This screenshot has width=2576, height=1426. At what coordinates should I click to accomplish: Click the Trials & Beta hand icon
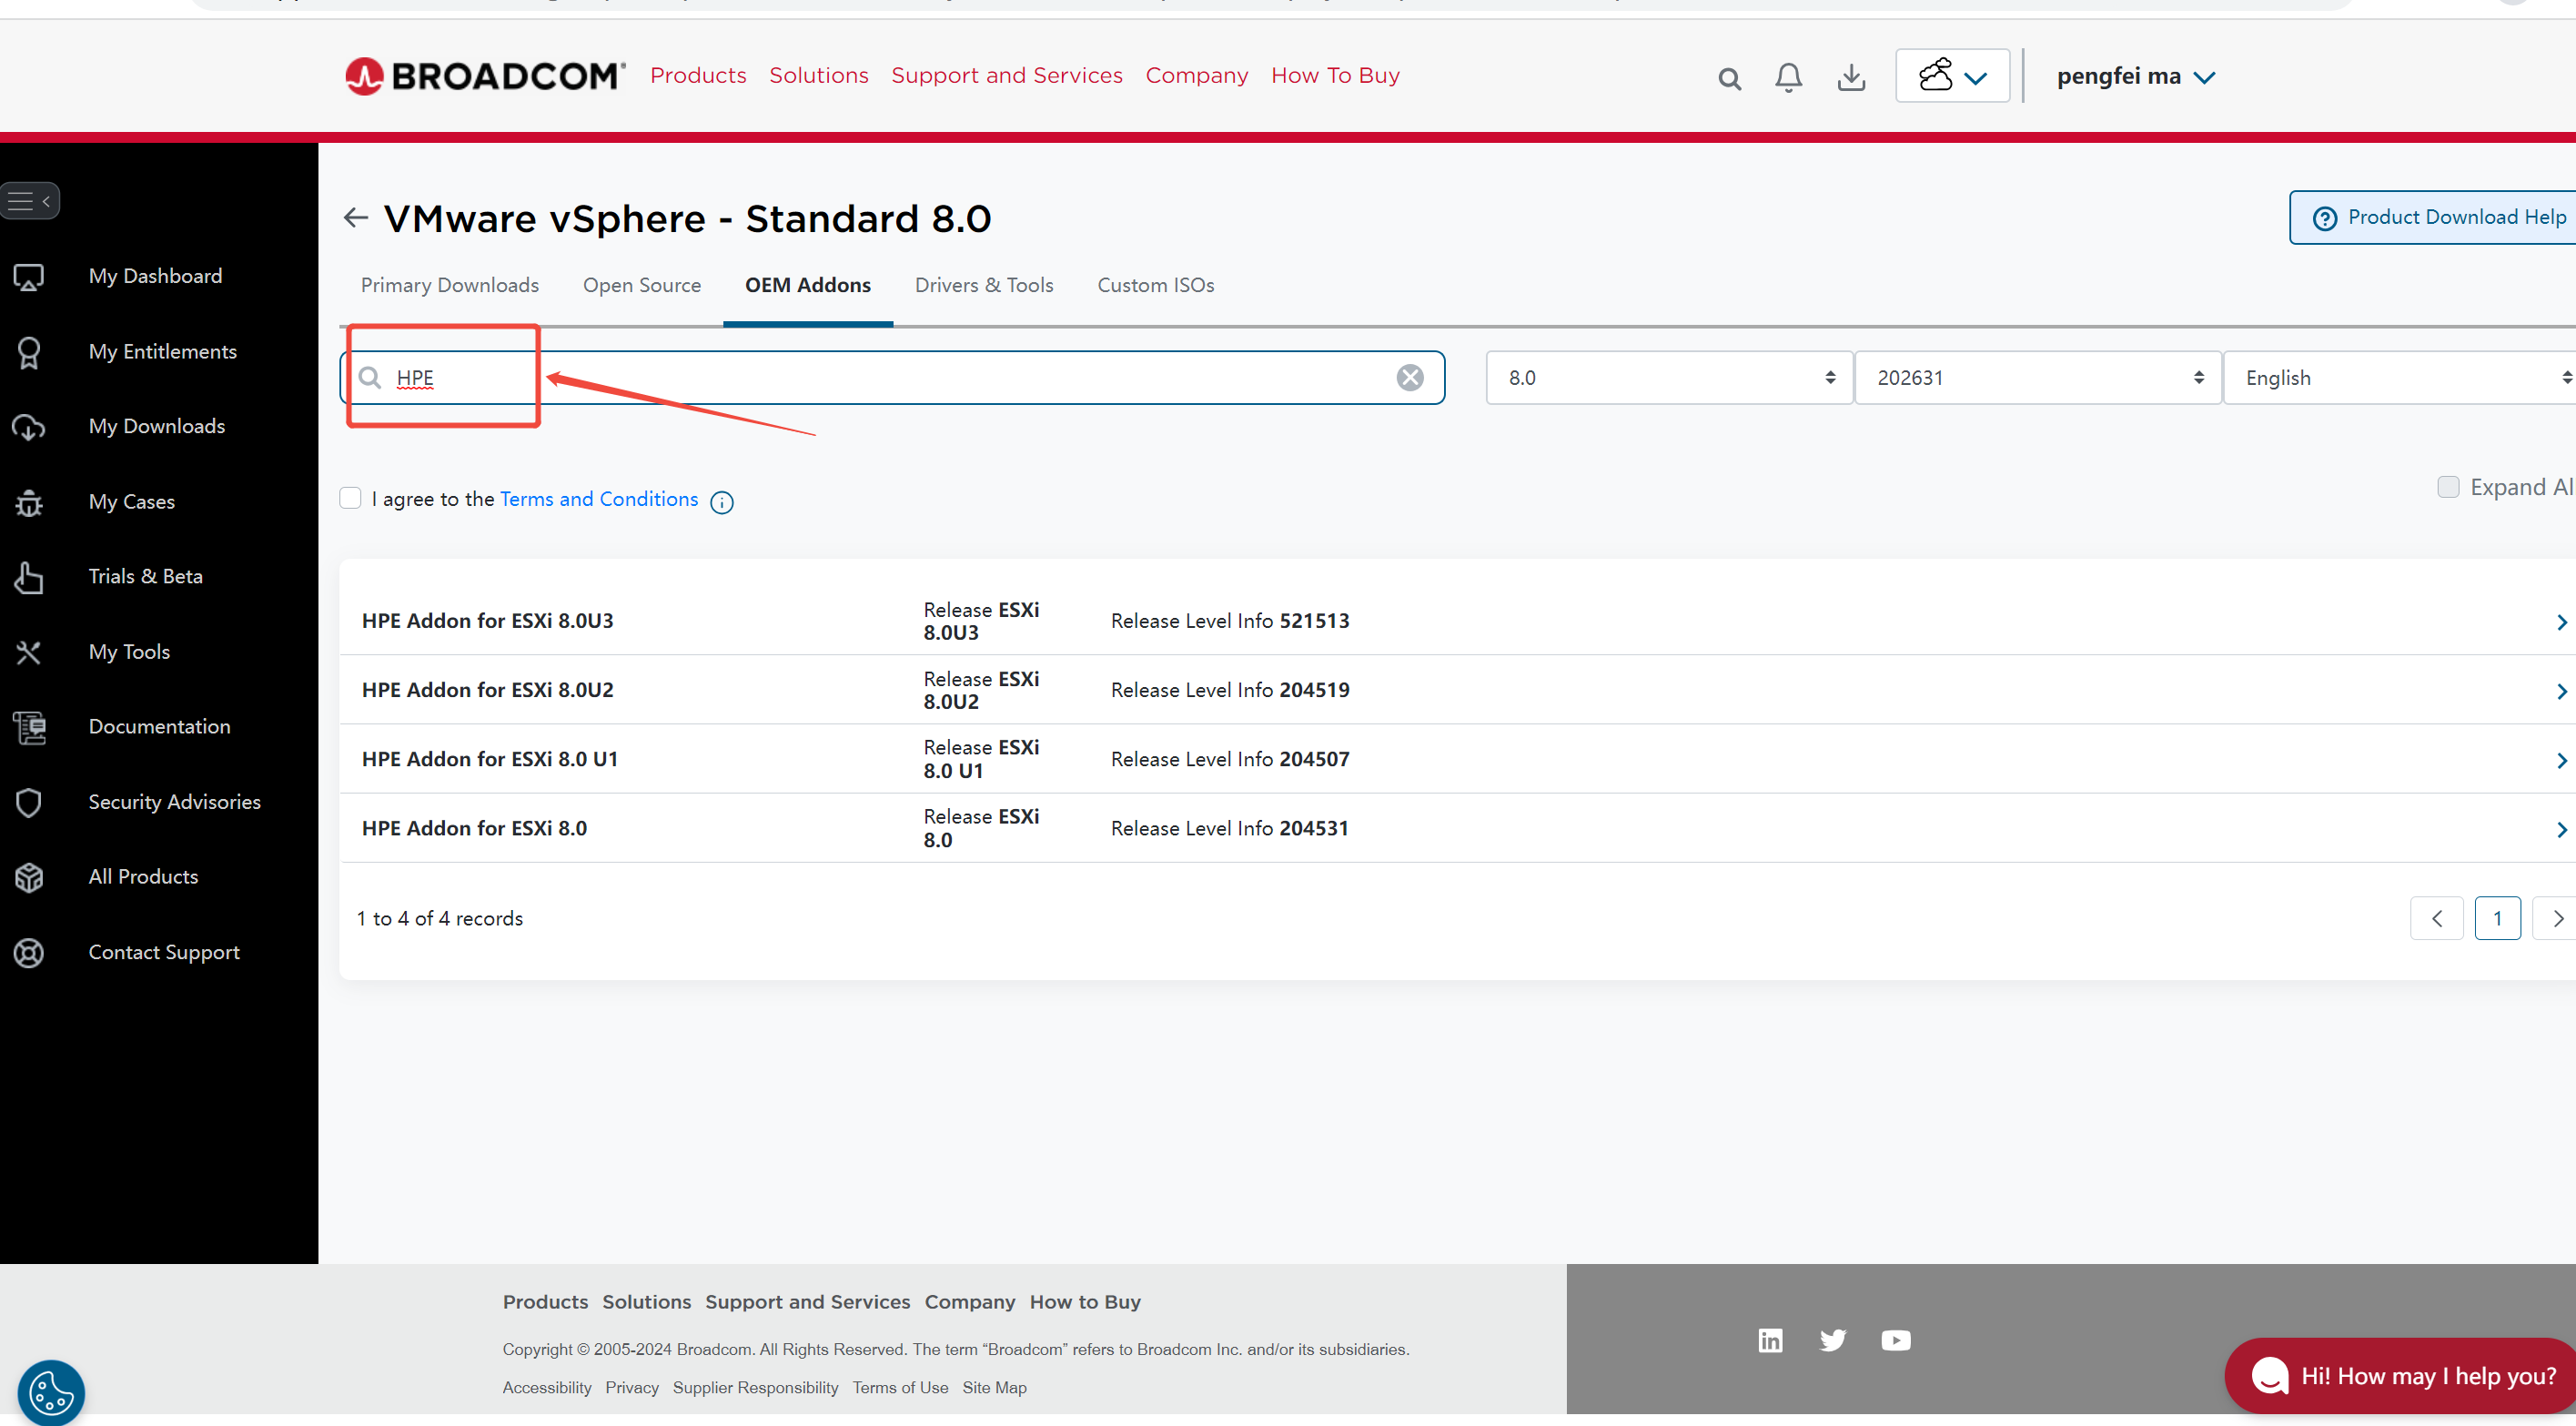pyautogui.click(x=28, y=577)
